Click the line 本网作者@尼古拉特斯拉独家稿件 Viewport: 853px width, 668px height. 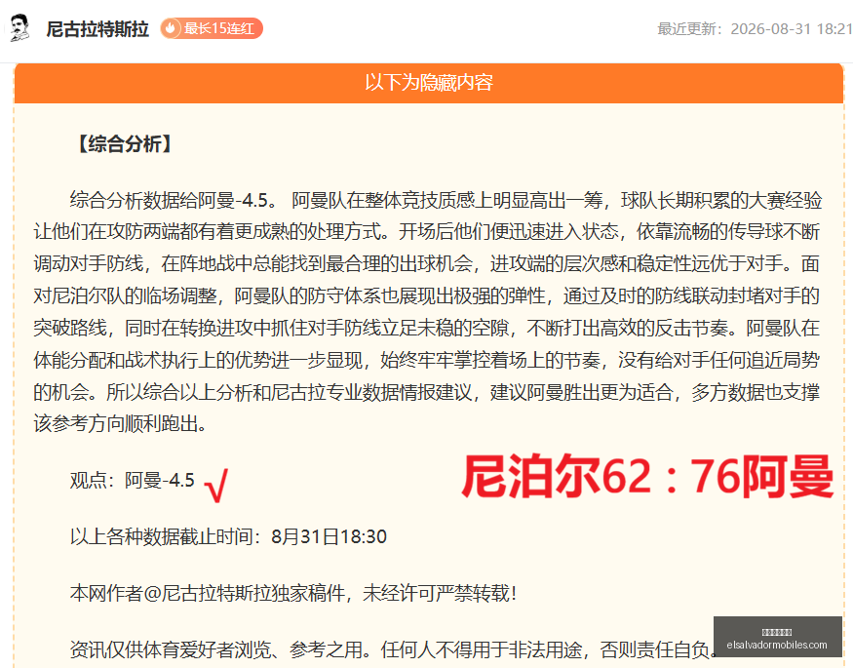click(293, 593)
